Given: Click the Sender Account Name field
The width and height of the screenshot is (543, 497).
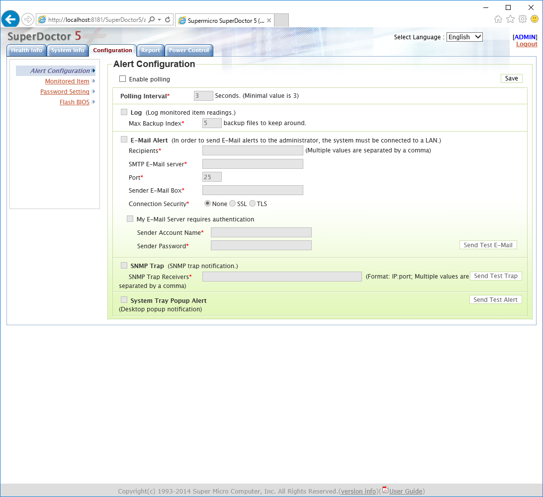Looking at the screenshot, I should pyautogui.click(x=261, y=232).
